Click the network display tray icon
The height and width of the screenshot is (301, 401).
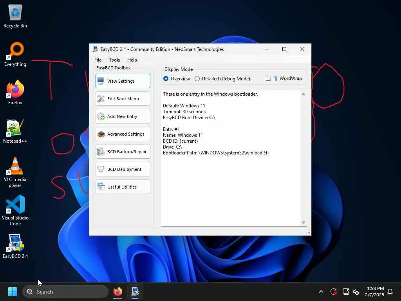(346, 292)
